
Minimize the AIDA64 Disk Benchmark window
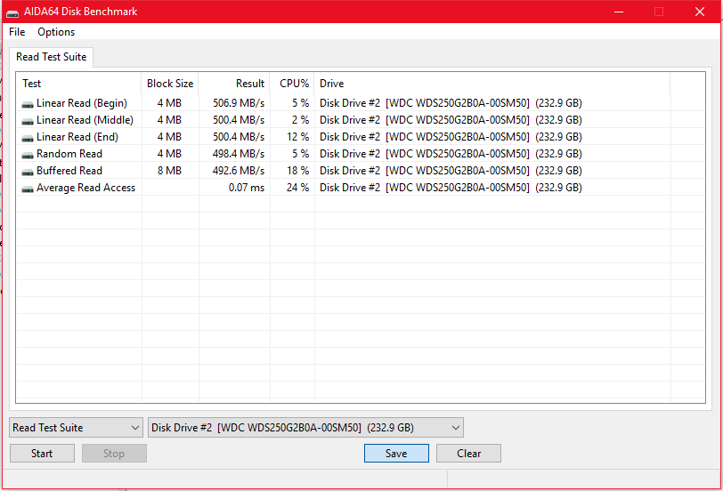click(x=619, y=12)
